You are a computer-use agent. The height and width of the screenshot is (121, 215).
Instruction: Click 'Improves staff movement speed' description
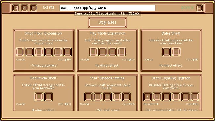pos(107,87)
